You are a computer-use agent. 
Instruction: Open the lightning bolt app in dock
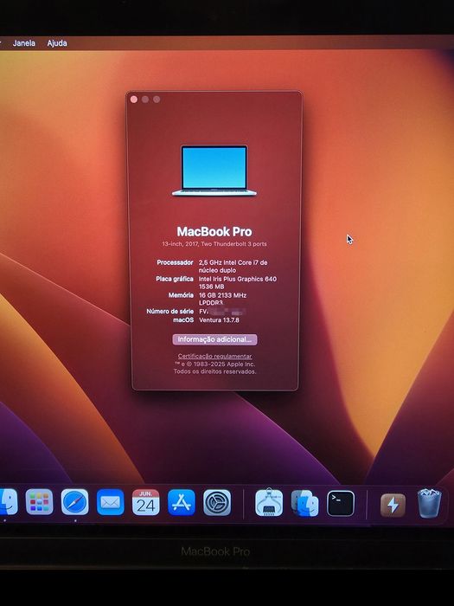click(393, 505)
